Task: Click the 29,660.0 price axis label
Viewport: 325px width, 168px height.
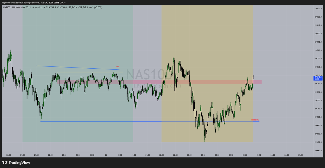Action: pos(318,151)
